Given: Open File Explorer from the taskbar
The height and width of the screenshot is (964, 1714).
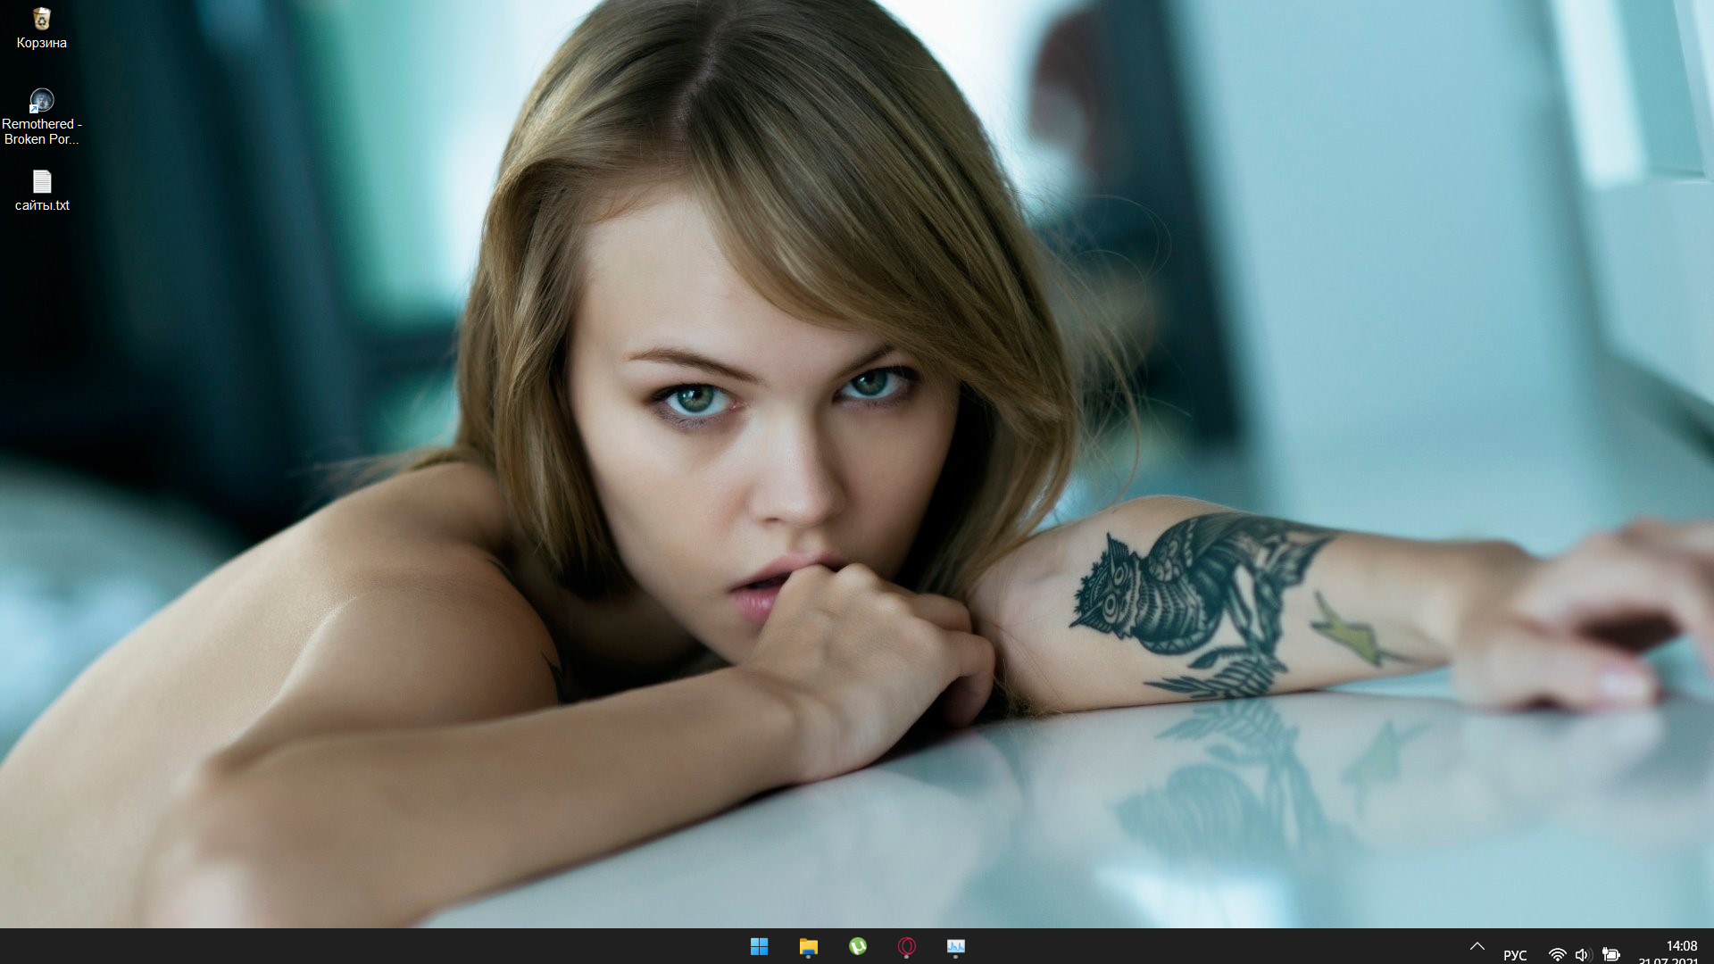Looking at the screenshot, I should click(x=808, y=947).
